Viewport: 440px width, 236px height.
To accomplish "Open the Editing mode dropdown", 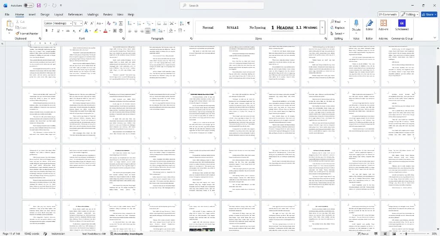I will coord(409,14).
